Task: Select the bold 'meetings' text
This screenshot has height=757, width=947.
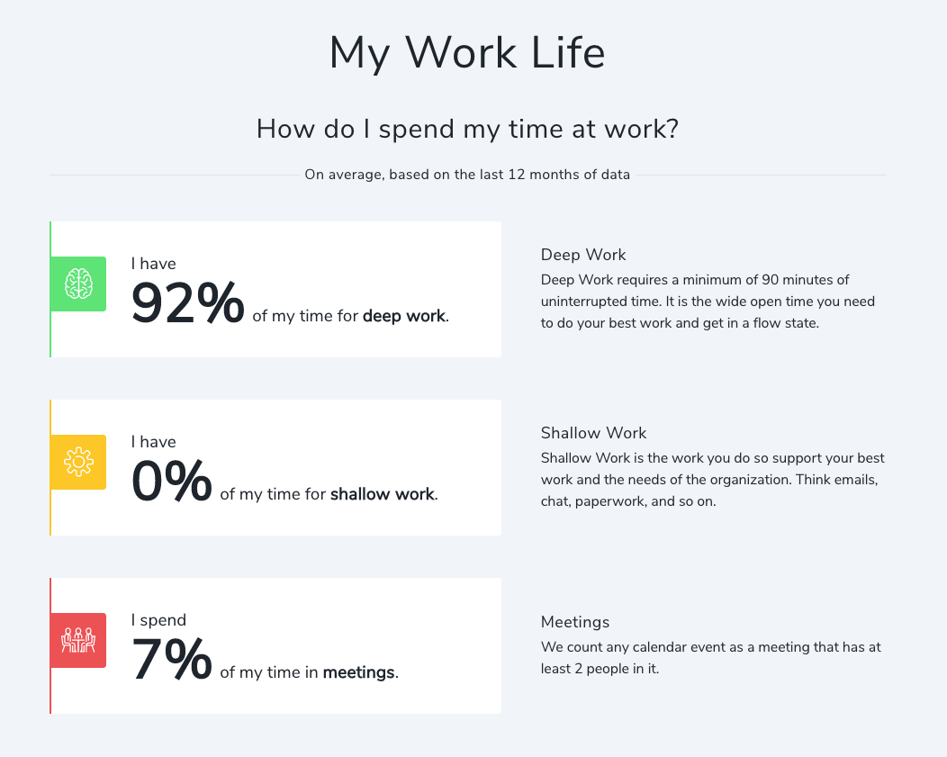Action: click(x=358, y=672)
